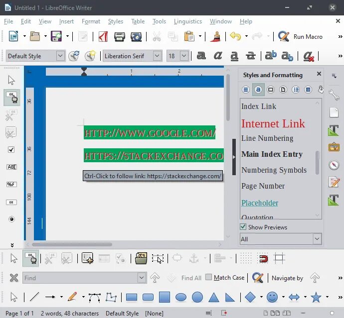344x318 pixels.
Task: Toggle Show Previews checkbox
Action: click(x=243, y=227)
